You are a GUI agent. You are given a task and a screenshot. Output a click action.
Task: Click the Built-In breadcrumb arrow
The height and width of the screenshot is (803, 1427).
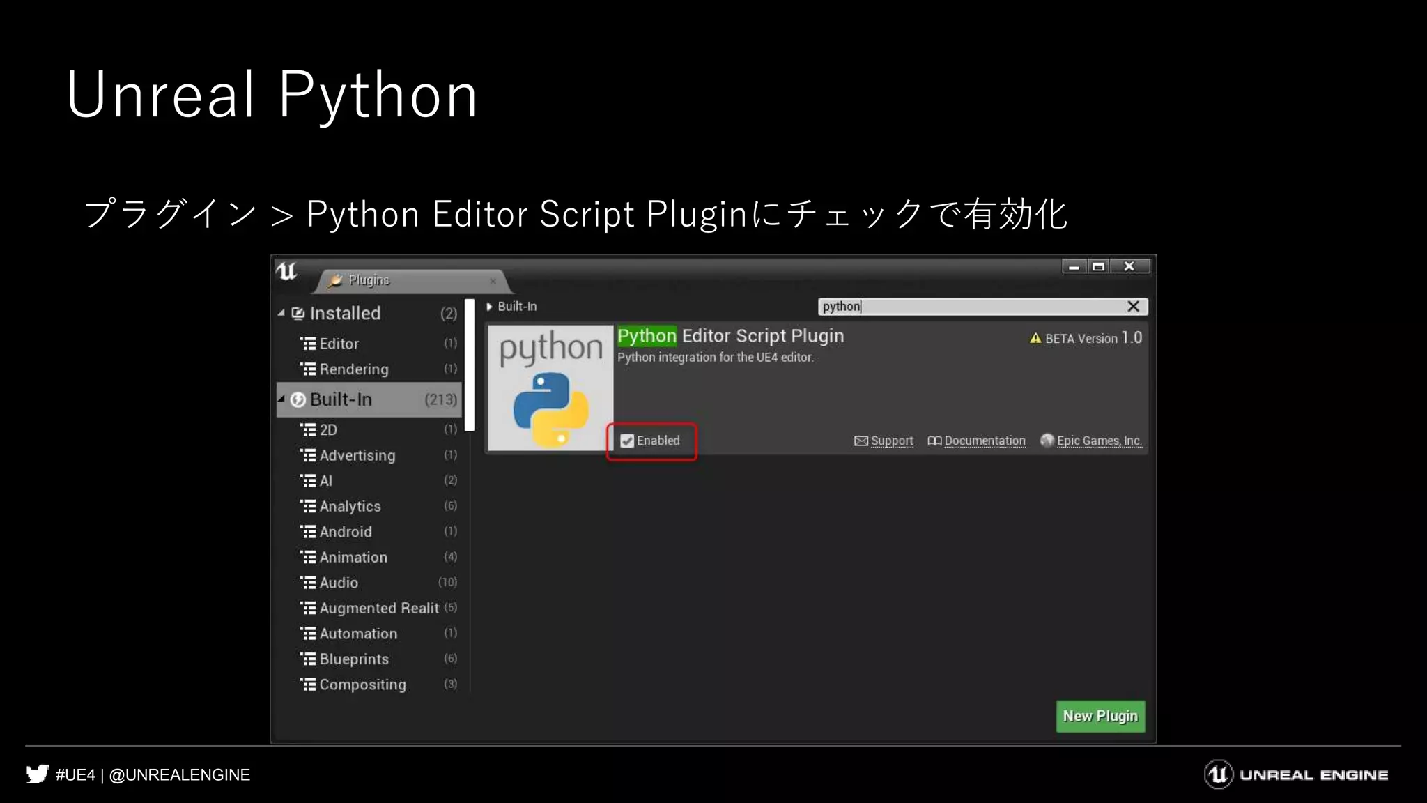489,307
